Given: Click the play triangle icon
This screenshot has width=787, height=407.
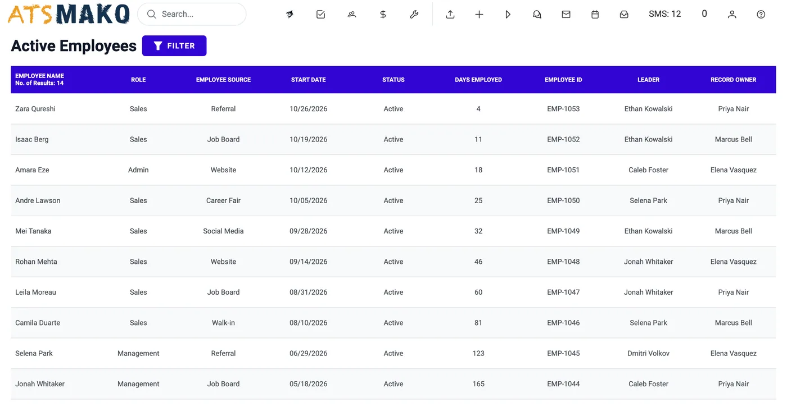Looking at the screenshot, I should click(x=508, y=15).
